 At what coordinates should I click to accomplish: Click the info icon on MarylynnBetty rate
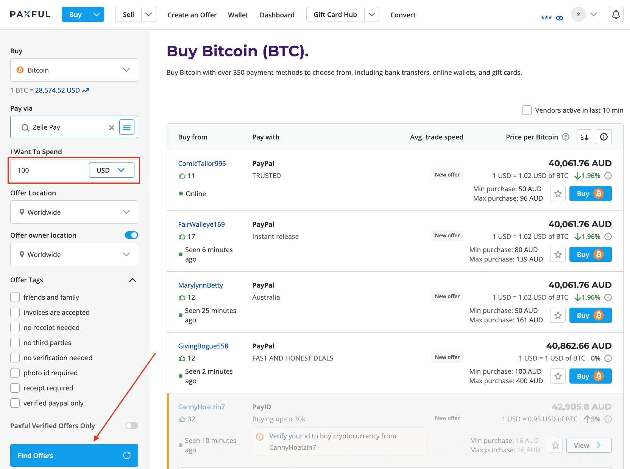point(608,297)
